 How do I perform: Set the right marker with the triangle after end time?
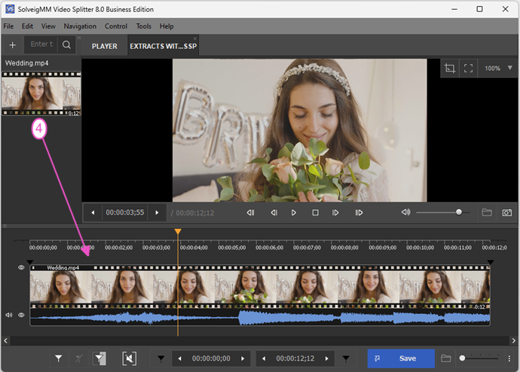[346, 358]
